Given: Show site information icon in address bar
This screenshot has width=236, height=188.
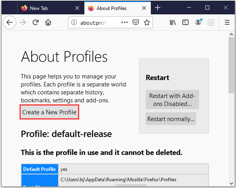Looking at the screenshot, I should 74,22.
